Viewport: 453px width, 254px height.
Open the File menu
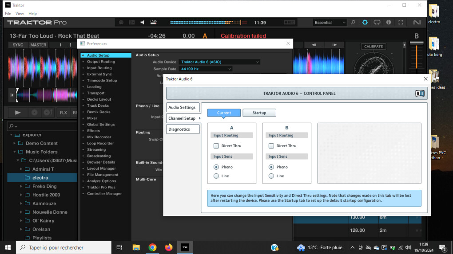pyautogui.click(x=8, y=14)
